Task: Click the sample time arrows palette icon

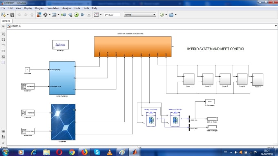Action: (3, 45)
